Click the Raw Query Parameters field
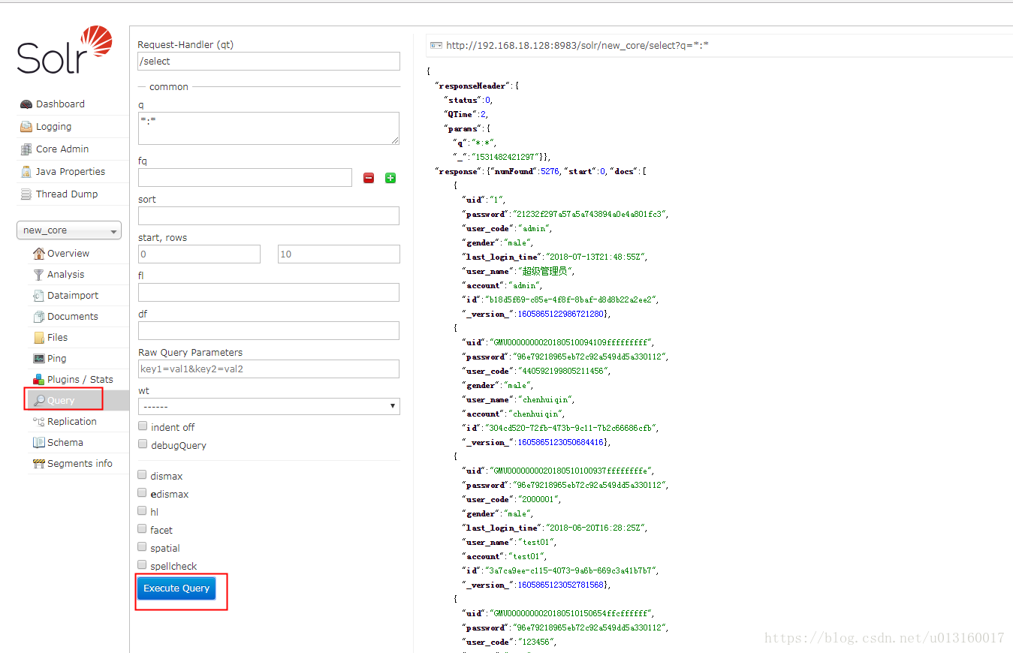 pos(269,369)
